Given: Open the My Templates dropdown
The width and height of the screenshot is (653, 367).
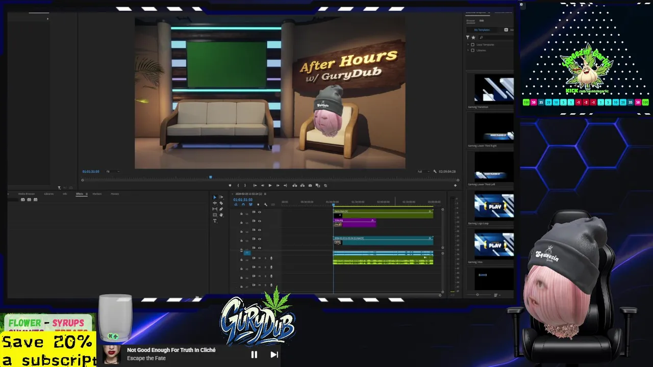Looking at the screenshot, I should (482, 30).
